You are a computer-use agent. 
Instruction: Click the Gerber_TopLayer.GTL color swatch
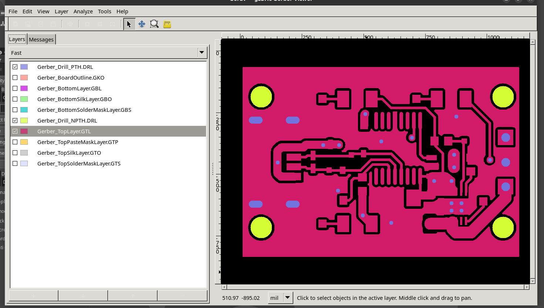coord(24,131)
